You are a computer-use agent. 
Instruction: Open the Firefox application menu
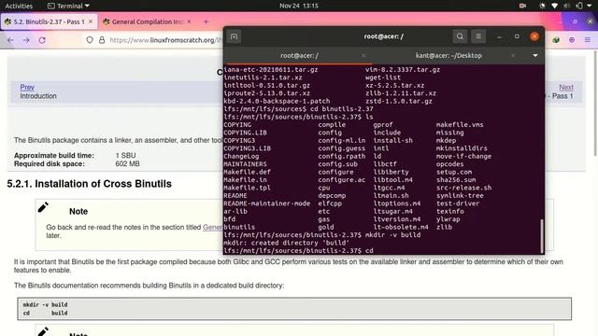click(588, 40)
